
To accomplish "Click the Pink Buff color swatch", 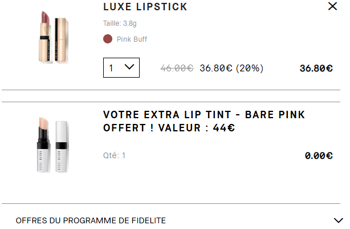I will click(108, 39).
